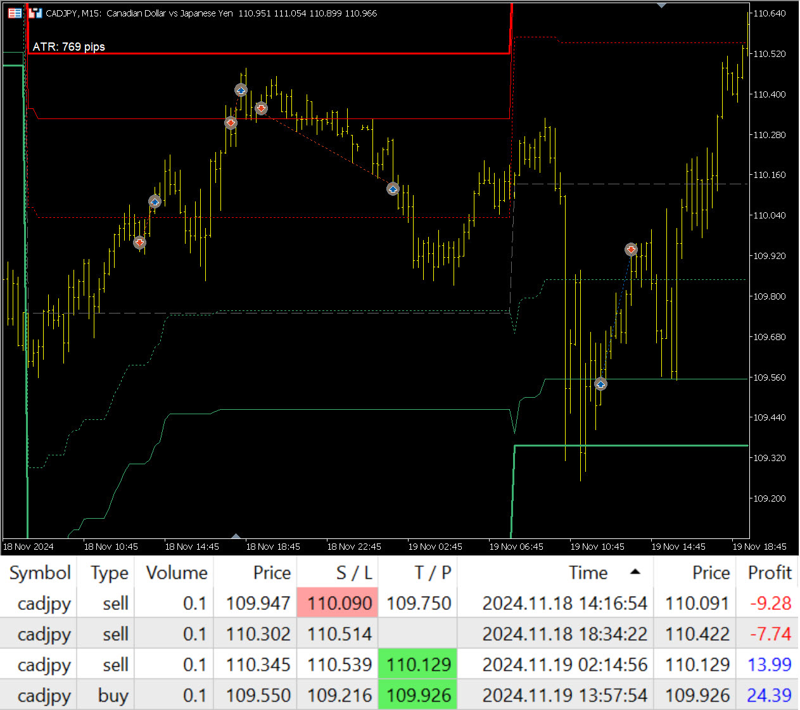Select the profit value -7.74
800x710 pixels.
coord(770,634)
